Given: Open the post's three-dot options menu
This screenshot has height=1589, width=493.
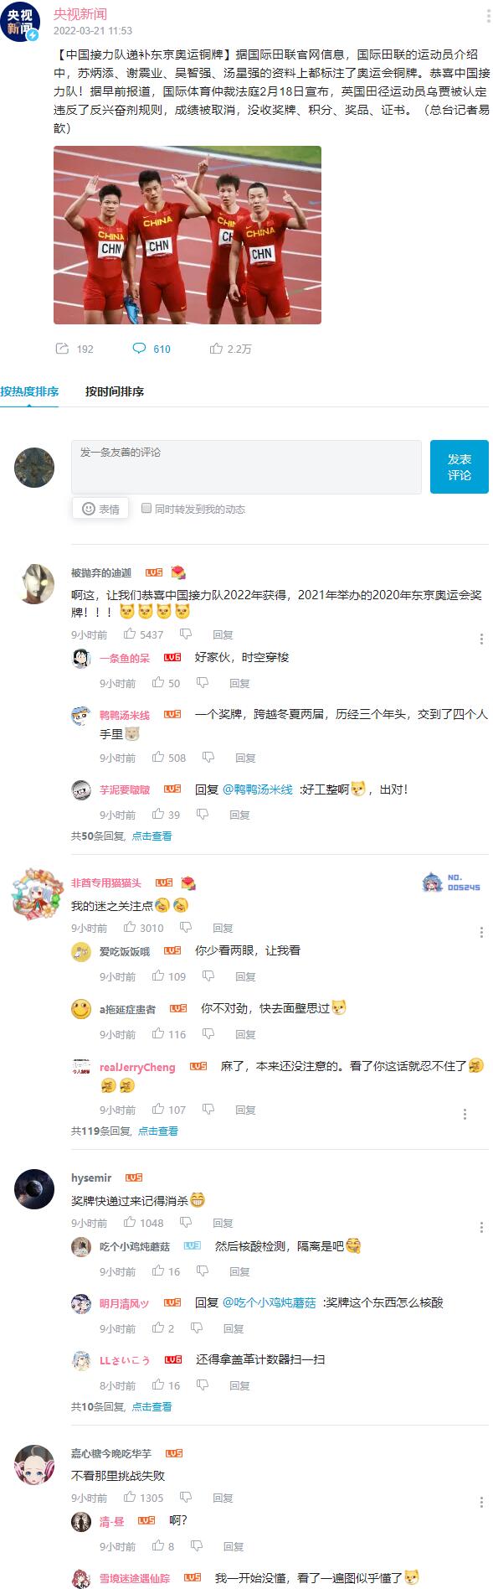Looking at the screenshot, I should coord(489,17).
